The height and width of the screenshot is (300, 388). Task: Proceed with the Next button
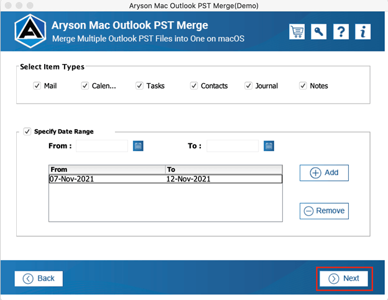(x=344, y=278)
